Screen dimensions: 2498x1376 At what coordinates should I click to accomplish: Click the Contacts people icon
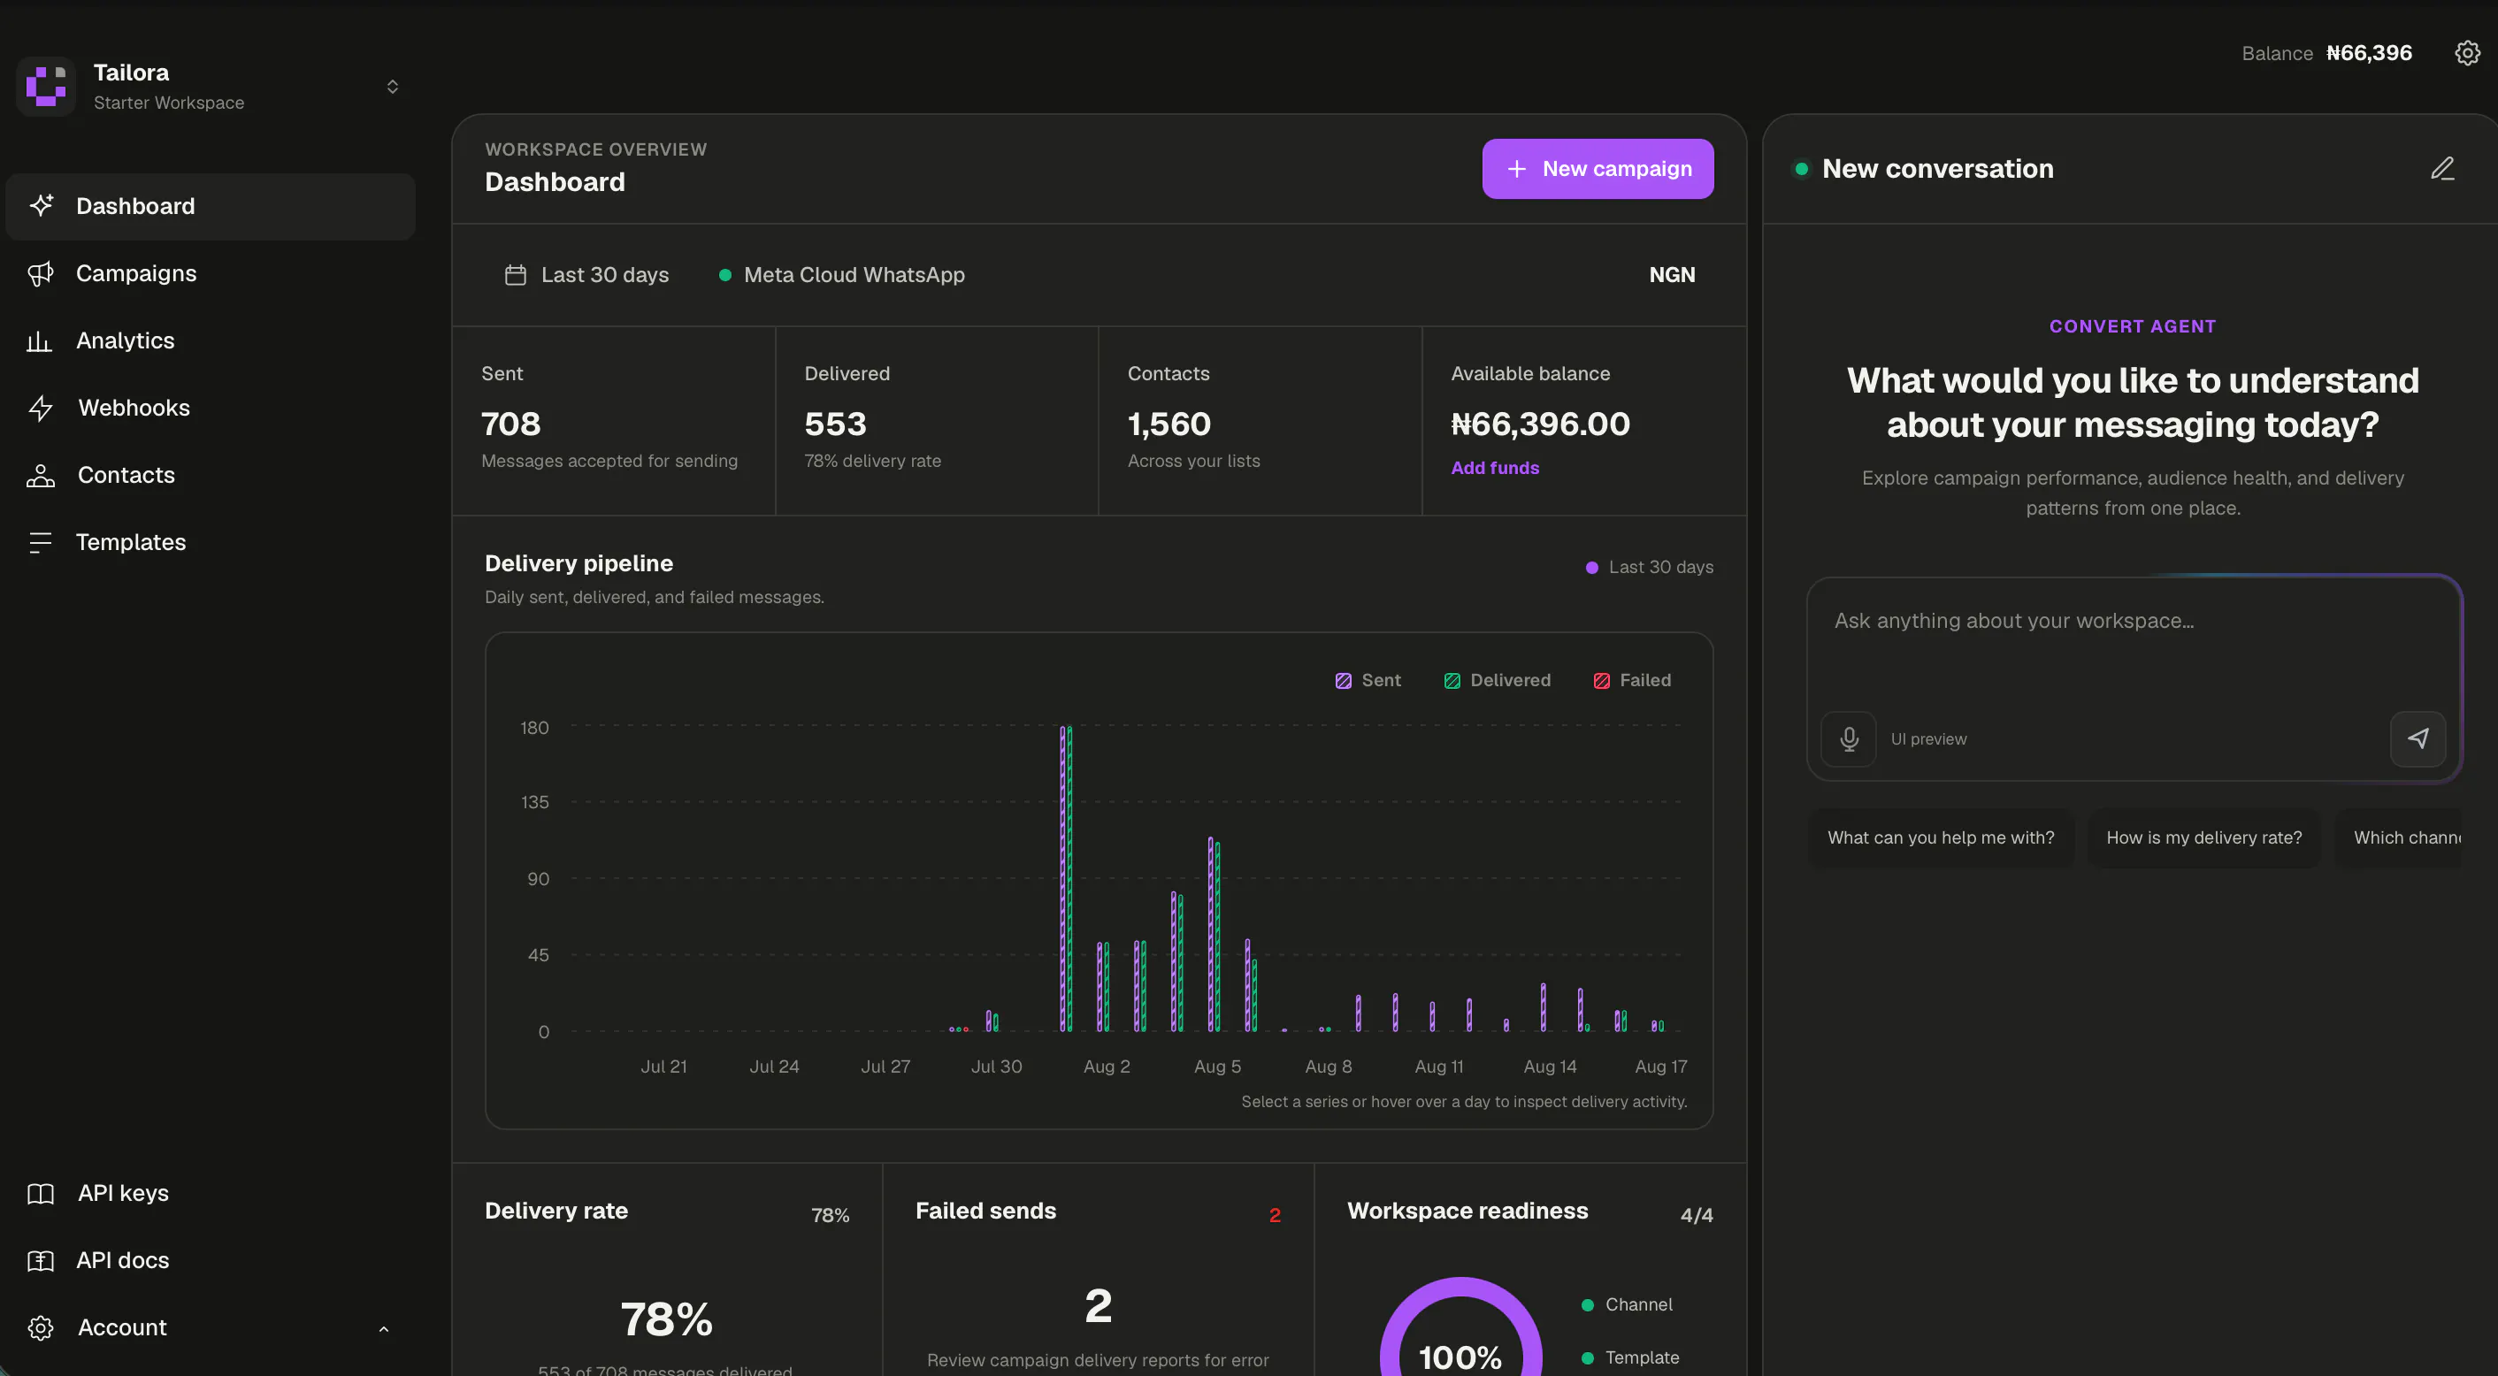(41, 475)
